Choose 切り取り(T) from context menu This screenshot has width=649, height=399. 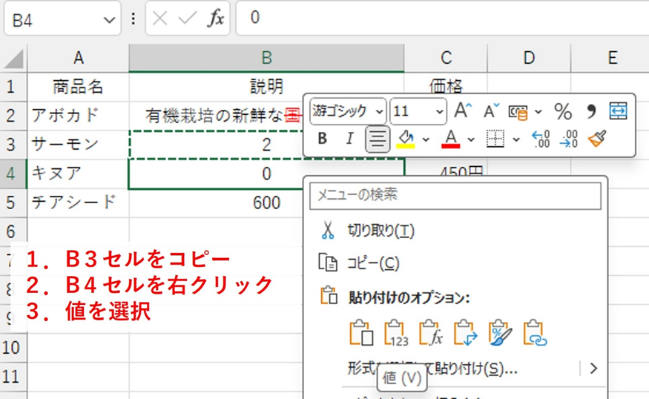pos(380,231)
